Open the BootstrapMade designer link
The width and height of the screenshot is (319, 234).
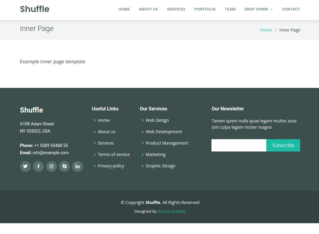[x=172, y=211]
